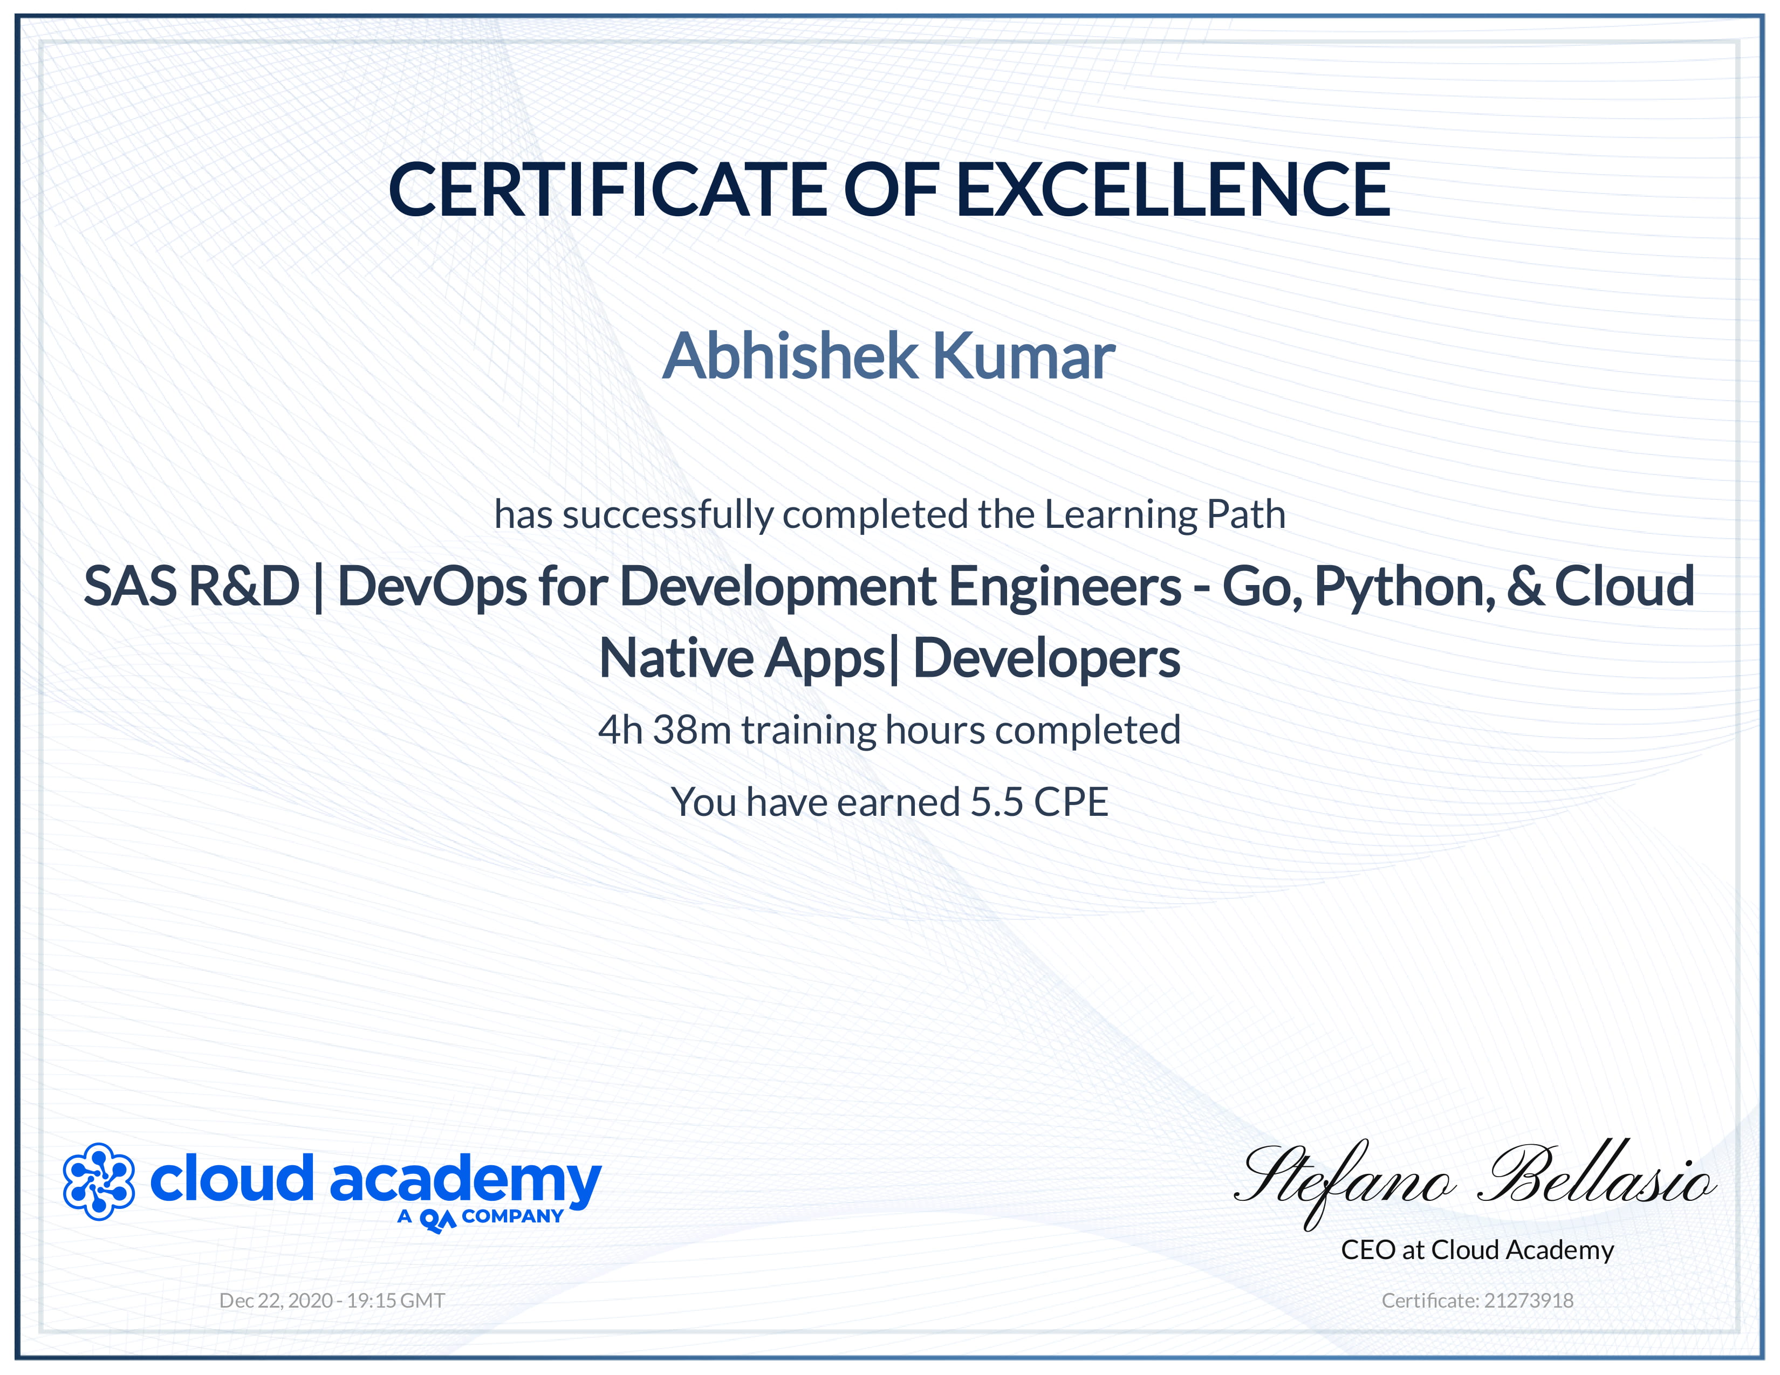Click the "Native Apps| Developers" title line
The width and height of the screenshot is (1780, 1375).
[889, 658]
